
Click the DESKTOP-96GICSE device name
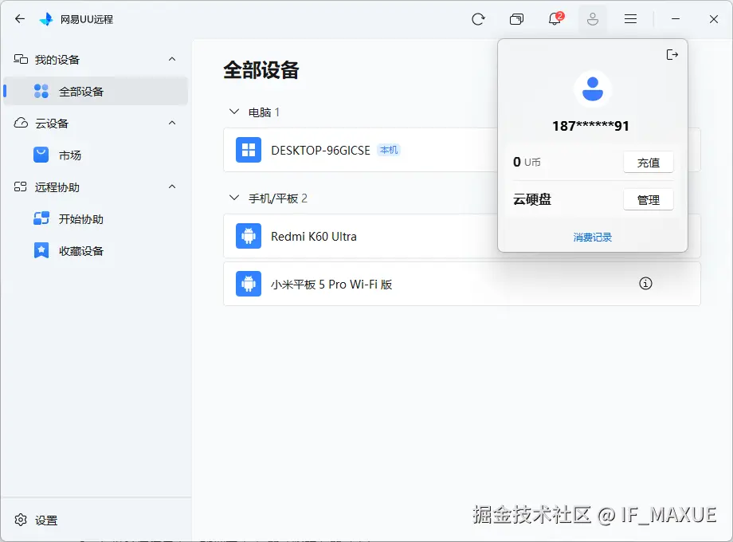[320, 150]
